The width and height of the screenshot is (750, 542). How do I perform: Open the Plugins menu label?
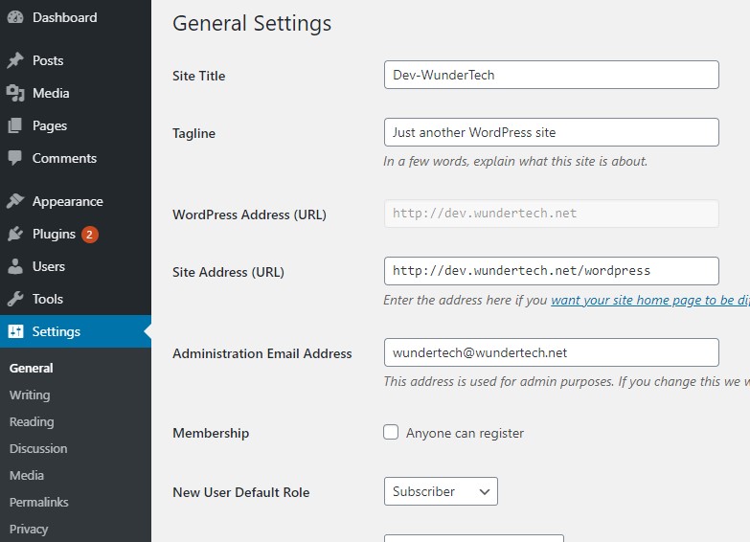(x=54, y=234)
